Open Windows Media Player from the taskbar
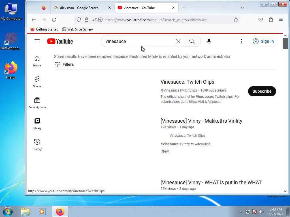The image size is (290, 217). pos(42,211)
